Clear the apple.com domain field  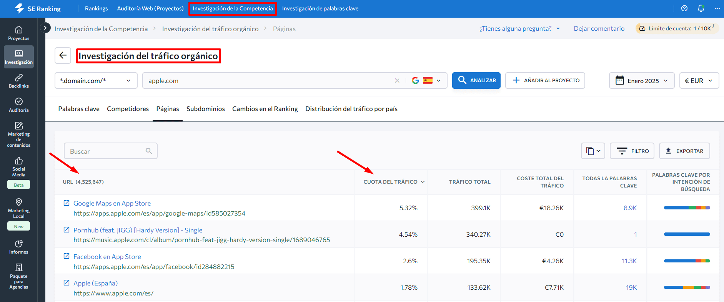click(x=397, y=81)
